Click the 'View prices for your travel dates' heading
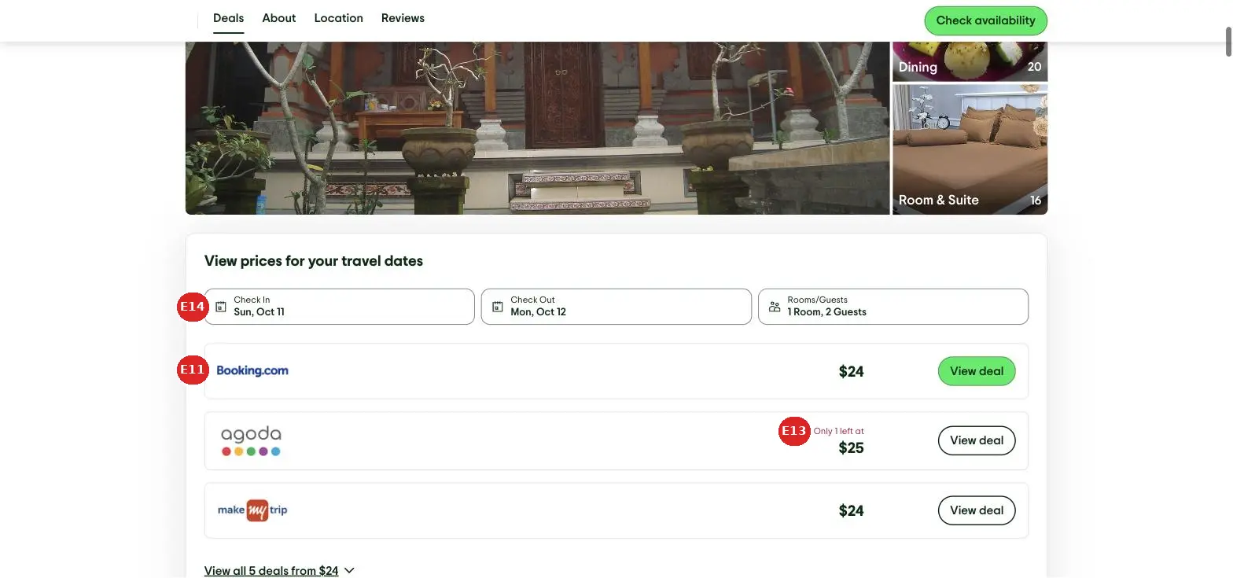The height and width of the screenshot is (578, 1233). 314,261
